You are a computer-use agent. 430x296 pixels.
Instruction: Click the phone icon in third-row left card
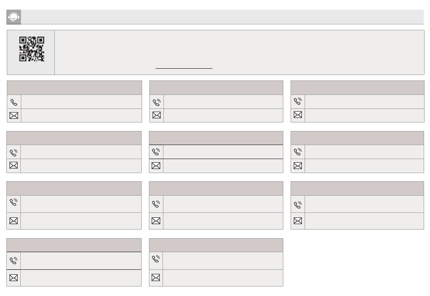point(14,202)
